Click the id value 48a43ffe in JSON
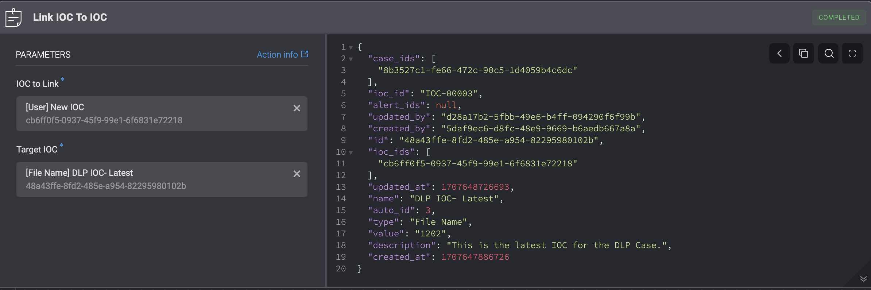This screenshot has height=290, width=871. pyautogui.click(x=499, y=140)
